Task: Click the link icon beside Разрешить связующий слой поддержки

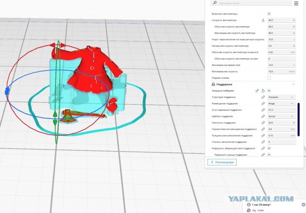Action: pyautogui.click(x=263, y=149)
